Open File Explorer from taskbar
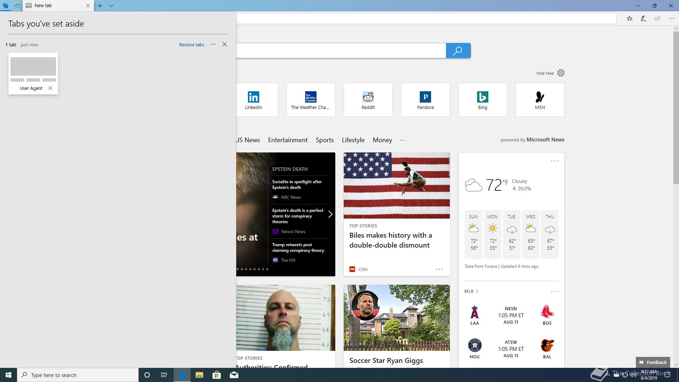 [199, 375]
